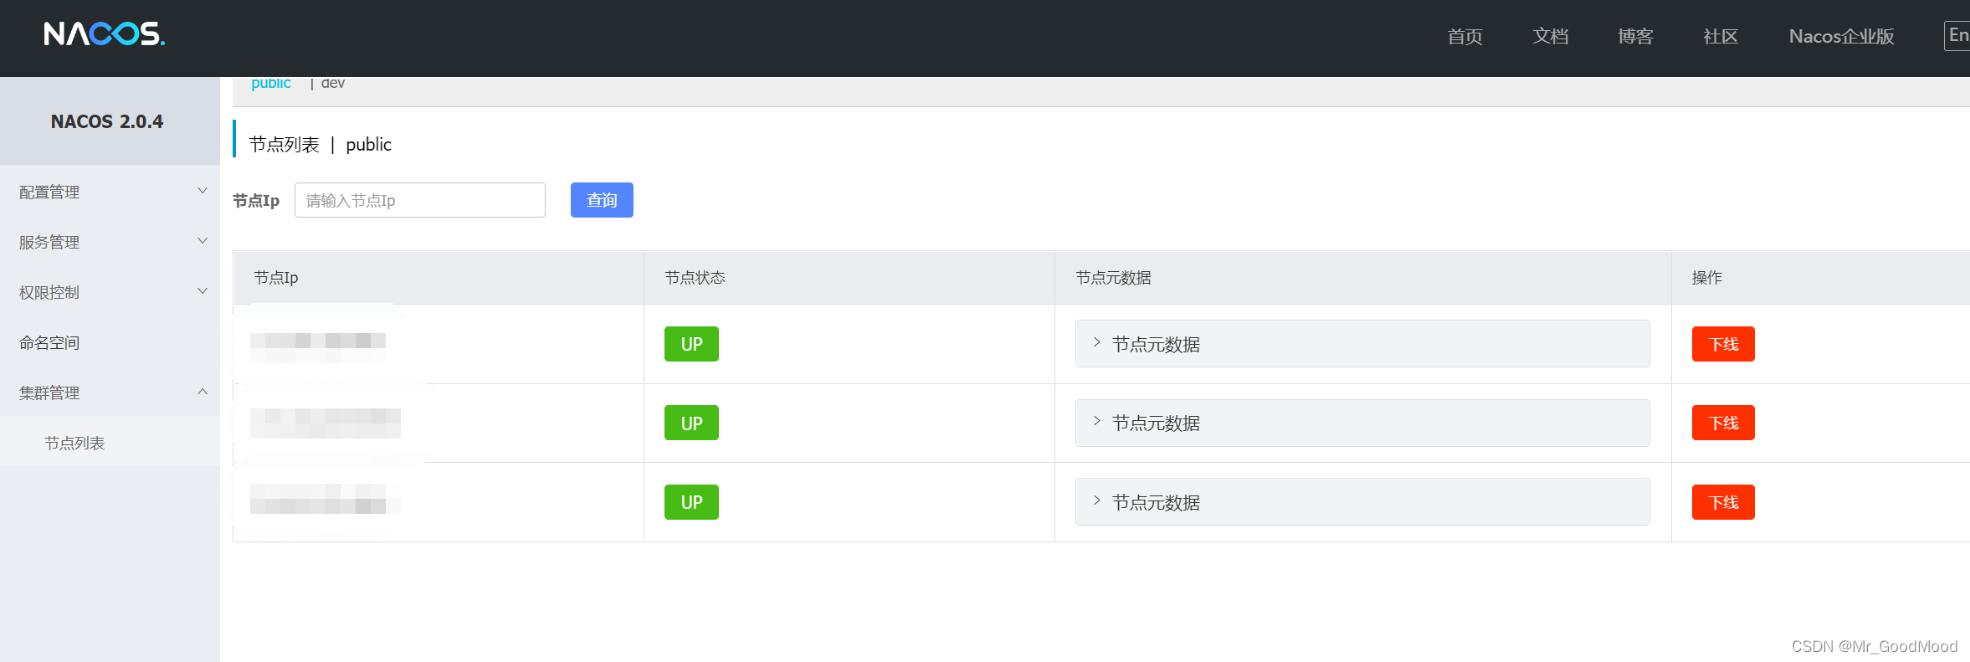Switch to the public namespace
This screenshot has height=662, width=1970.
[x=270, y=84]
